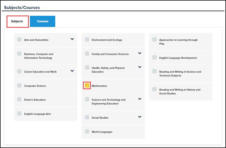Viewport: 226px width, 148px height.
Task: Select the English Language Arts checkbox
Action: coord(19,114)
